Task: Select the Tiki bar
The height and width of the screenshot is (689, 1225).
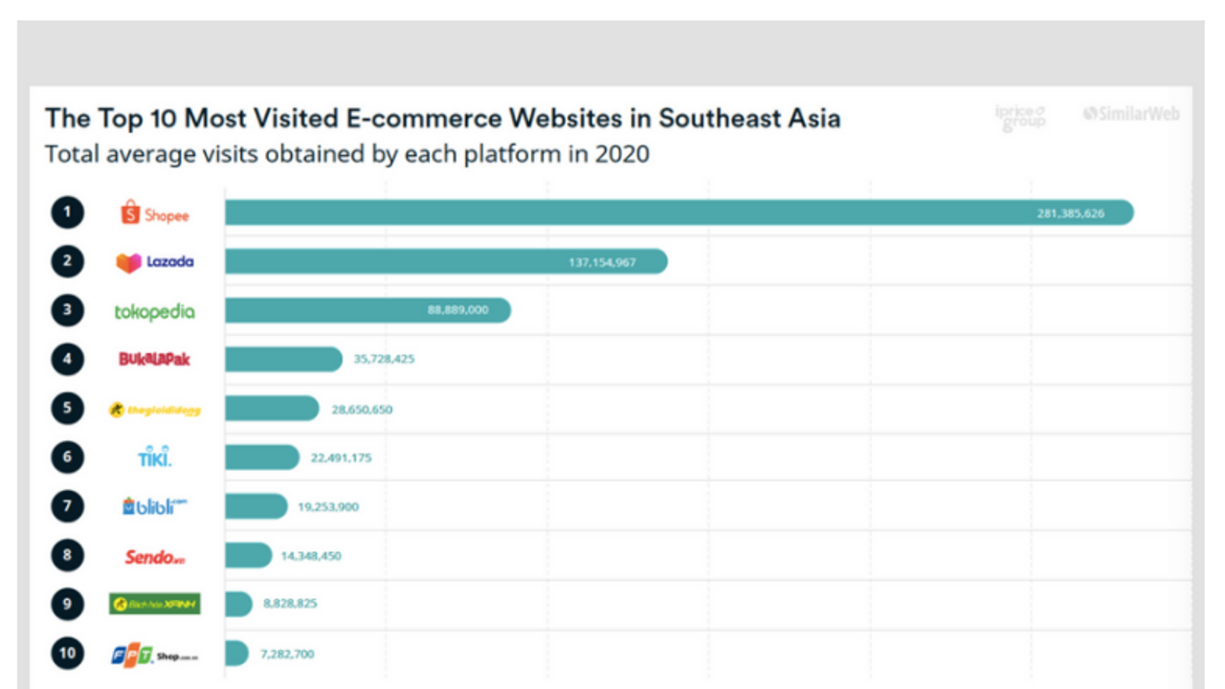Action: coord(262,457)
